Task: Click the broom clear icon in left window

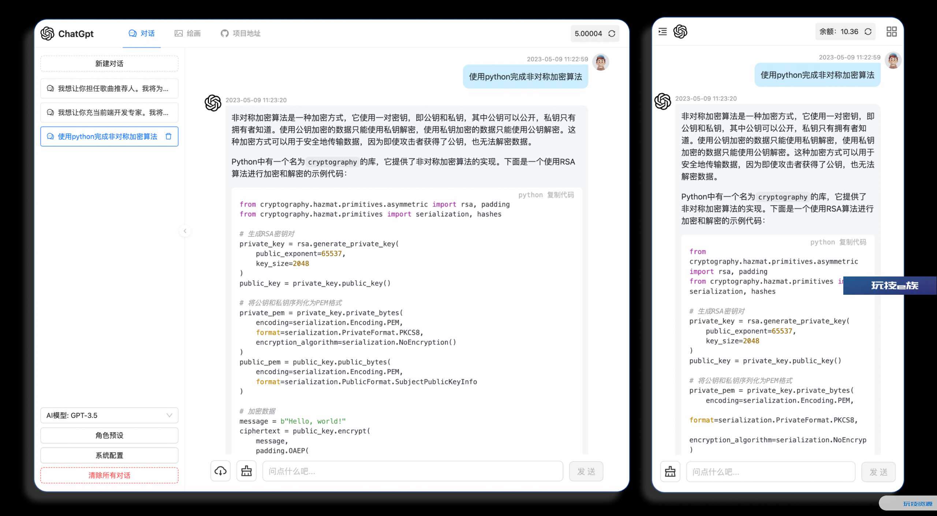Action: point(246,471)
